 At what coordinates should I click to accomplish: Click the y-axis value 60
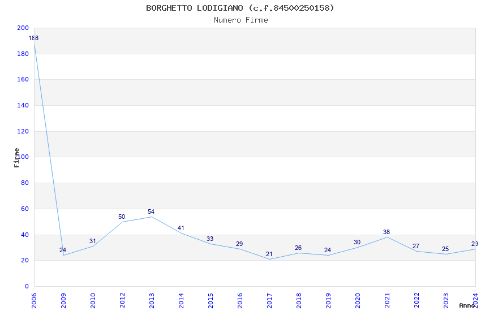[x=25, y=209]
